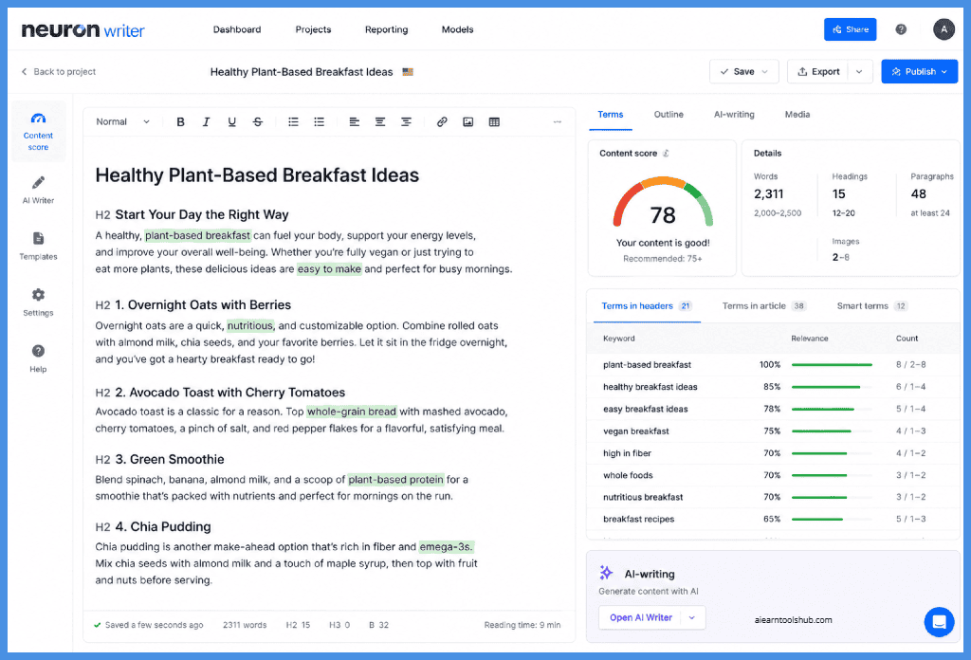The image size is (971, 660).
Task: Switch to the Outline tab
Action: (x=669, y=115)
